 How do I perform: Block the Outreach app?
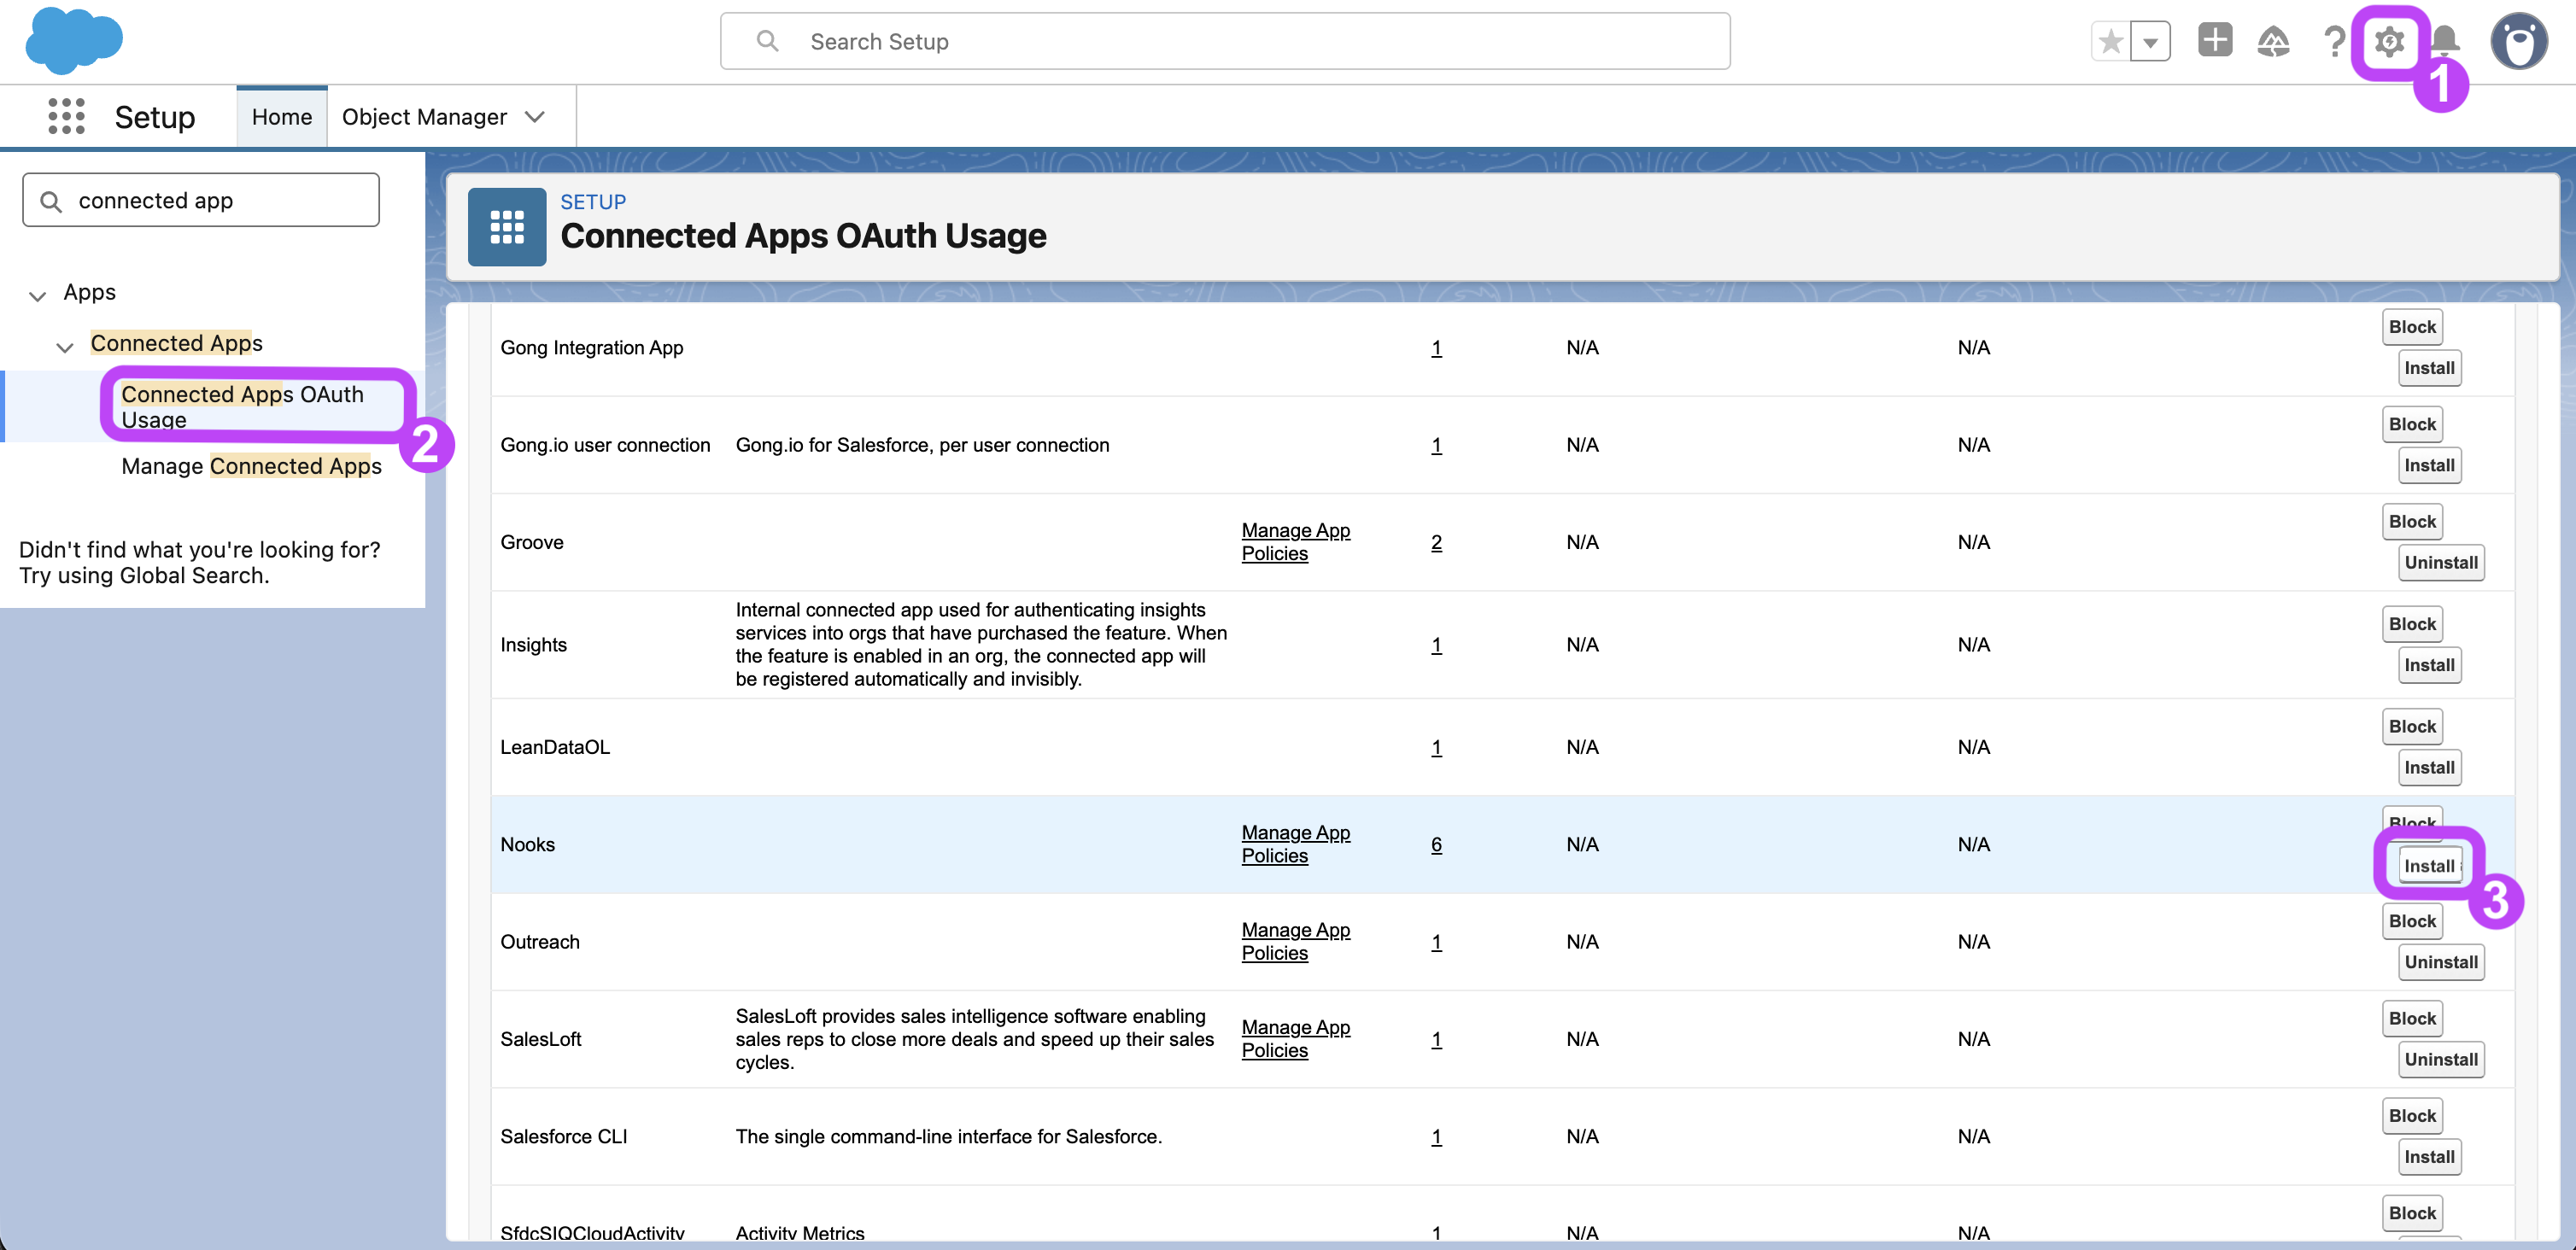click(x=2412, y=921)
